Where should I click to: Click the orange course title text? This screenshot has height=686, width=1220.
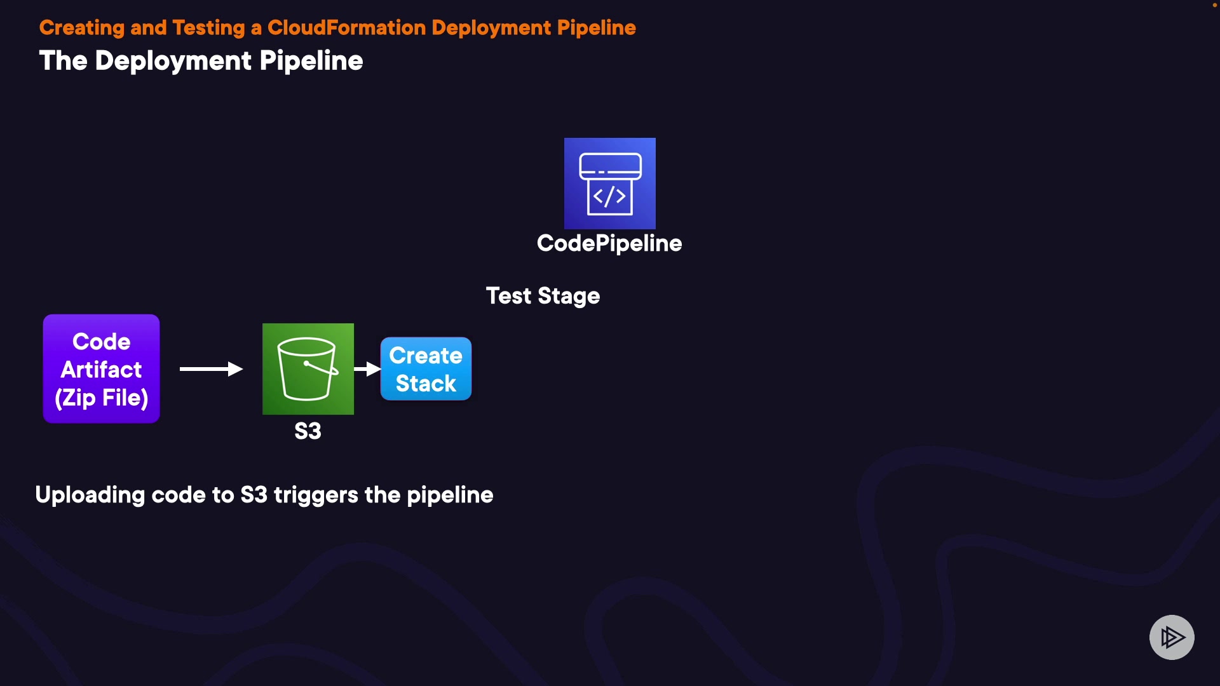click(x=337, y=28)
